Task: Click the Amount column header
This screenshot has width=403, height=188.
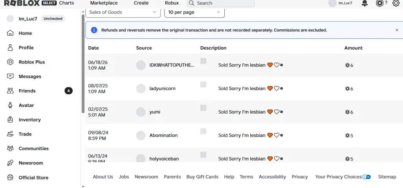Action: pyautogui.click(x=353, y=48)
